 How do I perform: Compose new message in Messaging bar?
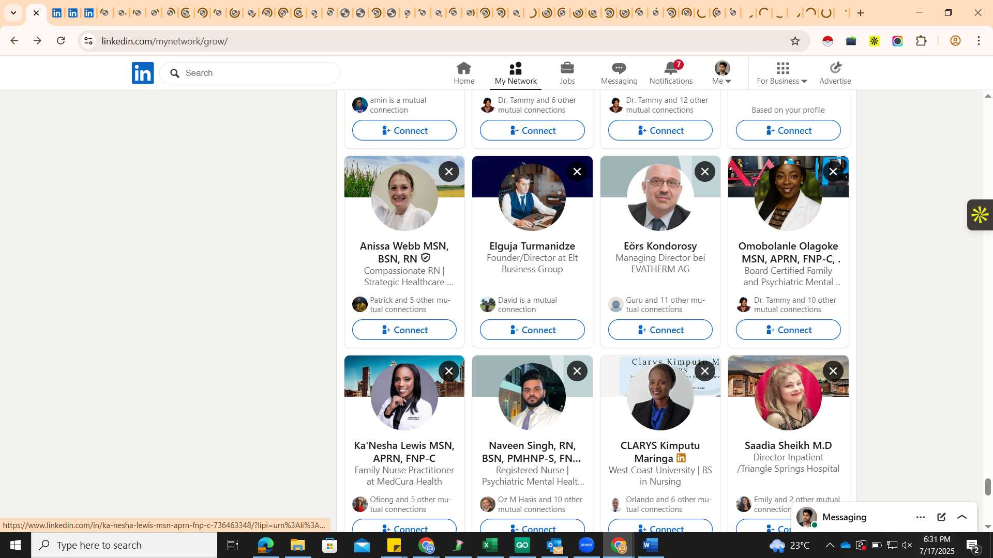[941, 517]
